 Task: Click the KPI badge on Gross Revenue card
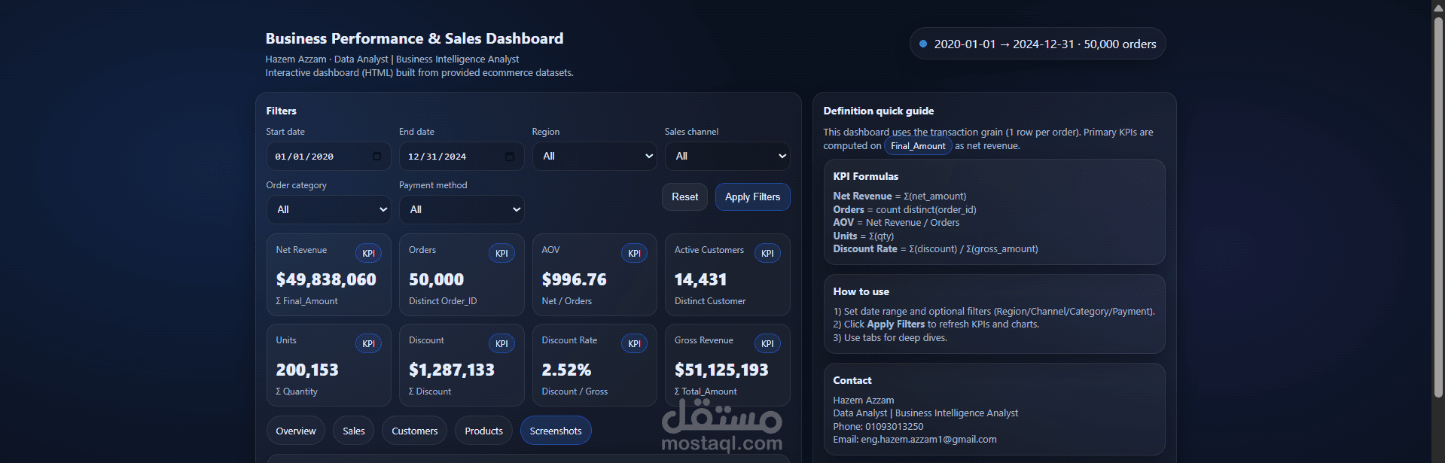[767, 344]
